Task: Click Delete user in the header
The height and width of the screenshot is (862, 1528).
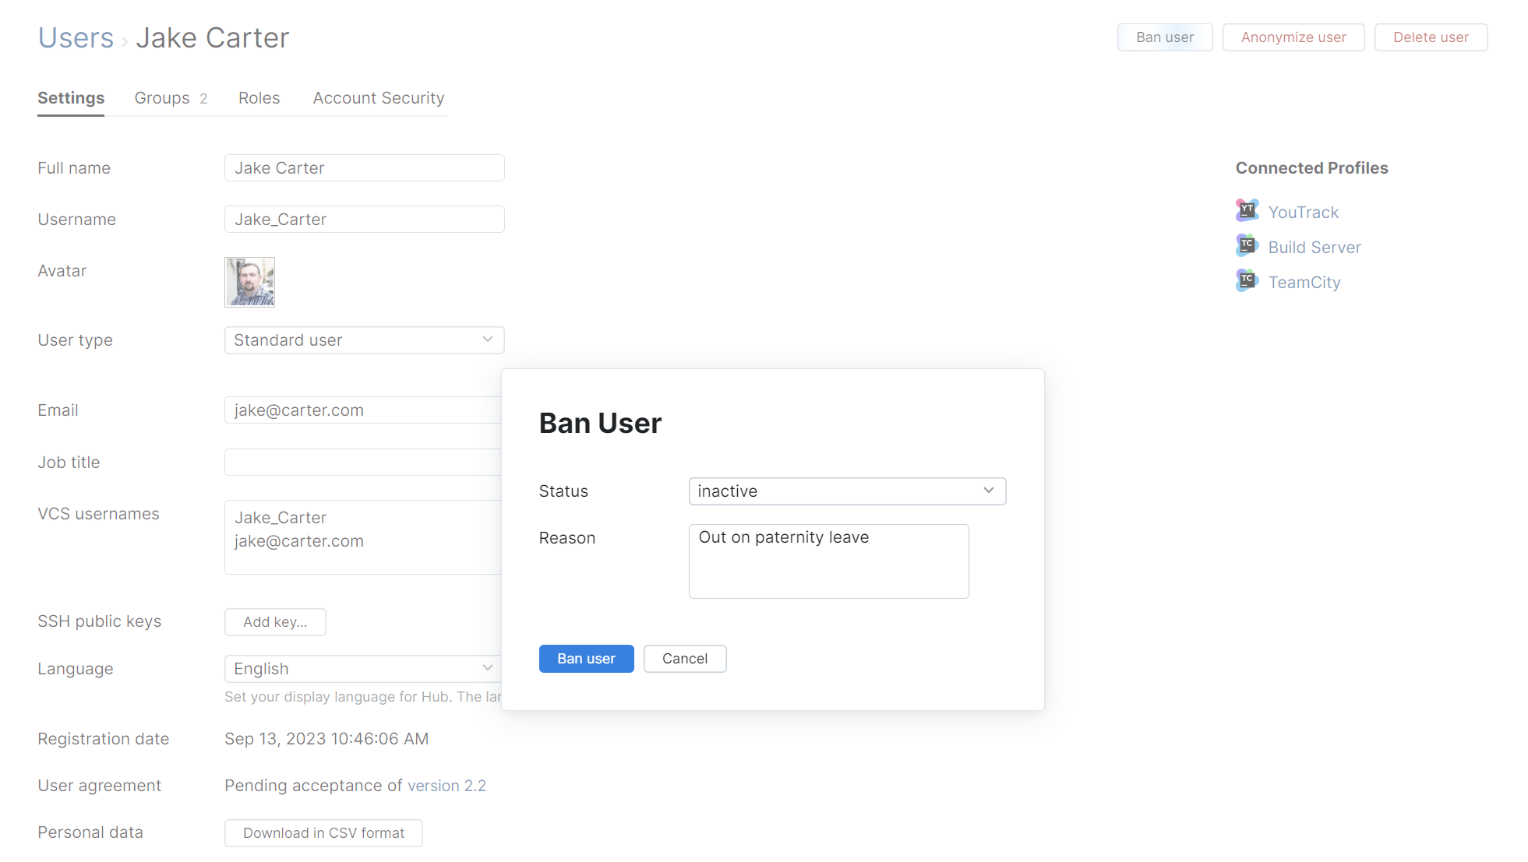Action: pyautogui.click(x=1431, y=37)
